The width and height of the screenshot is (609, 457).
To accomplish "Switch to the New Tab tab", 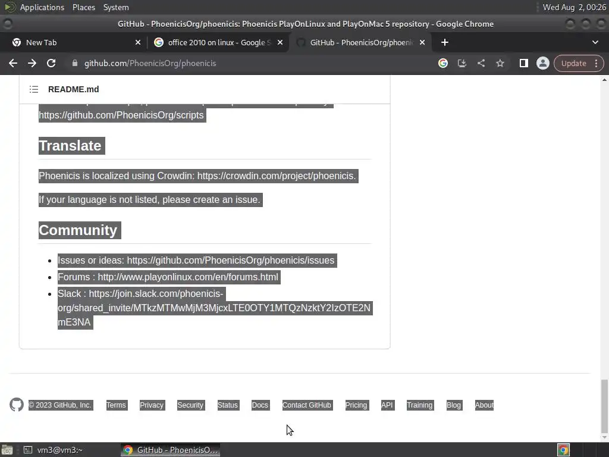I will click(x=73, y=42).
